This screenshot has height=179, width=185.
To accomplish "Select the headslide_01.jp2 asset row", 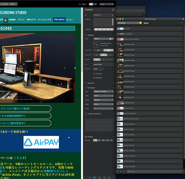I will [x=150, y=44].
